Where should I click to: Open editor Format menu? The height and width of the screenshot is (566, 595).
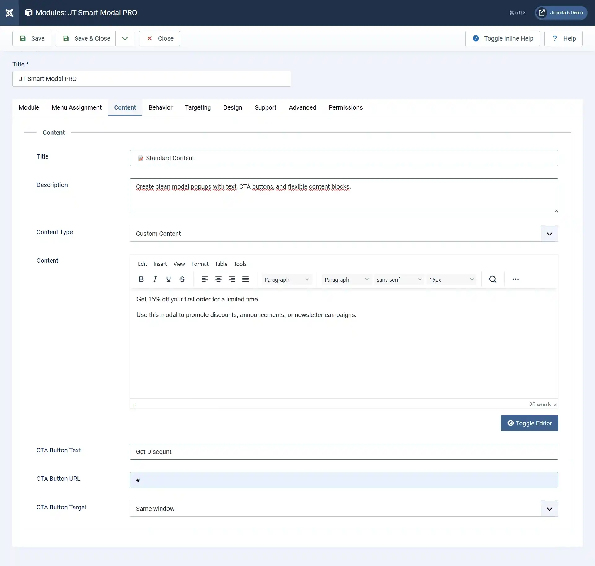point(200,264)
